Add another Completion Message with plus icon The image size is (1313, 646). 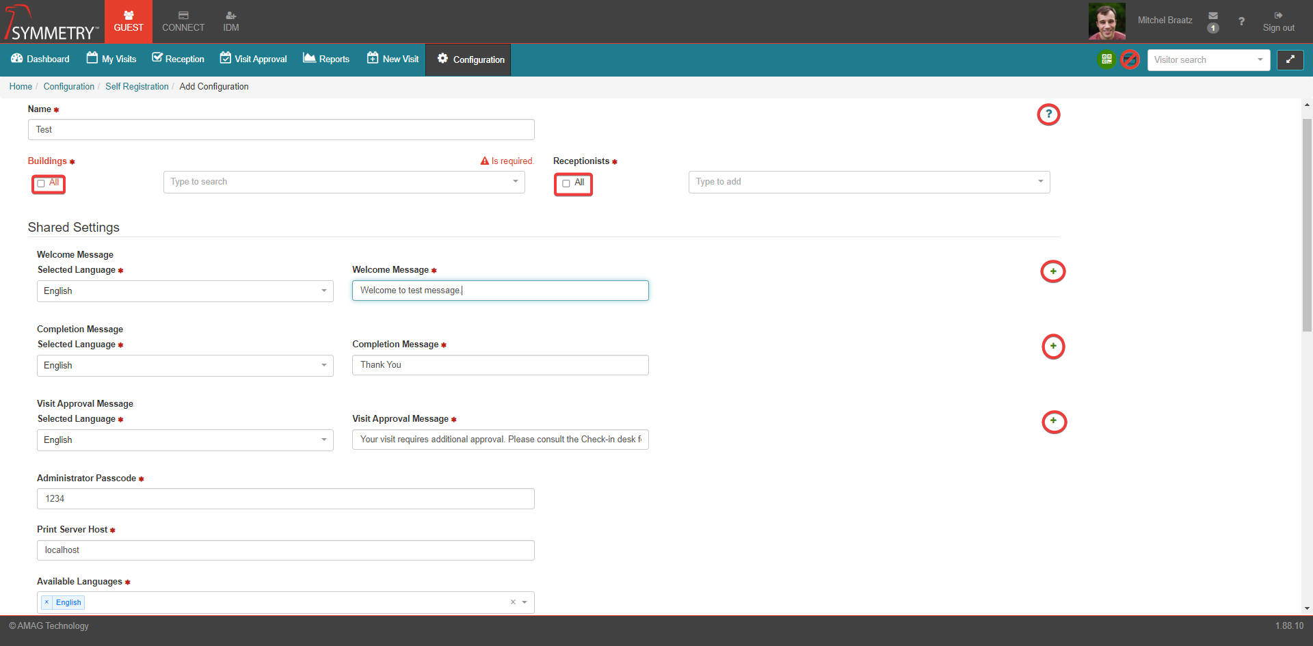(1053, 347)
